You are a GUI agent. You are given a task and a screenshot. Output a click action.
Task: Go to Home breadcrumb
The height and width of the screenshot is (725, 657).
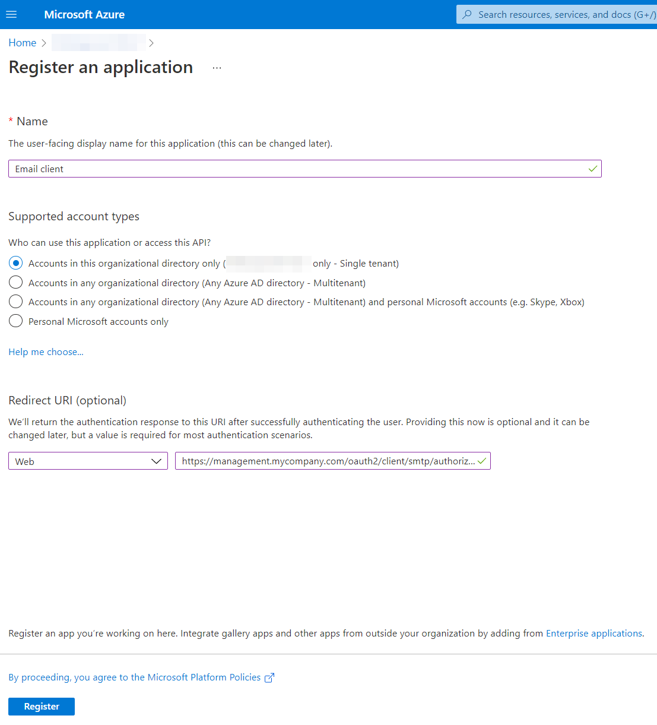pyautogui.click(x=22, y=43)
